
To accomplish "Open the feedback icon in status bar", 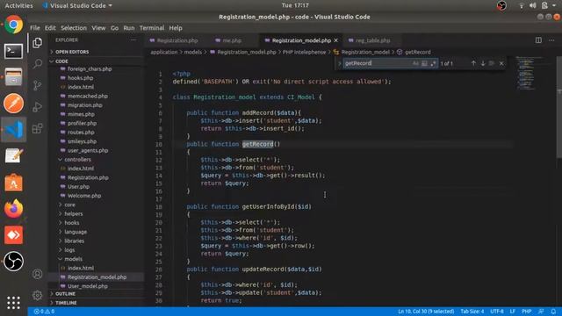I will pos(541,312).
